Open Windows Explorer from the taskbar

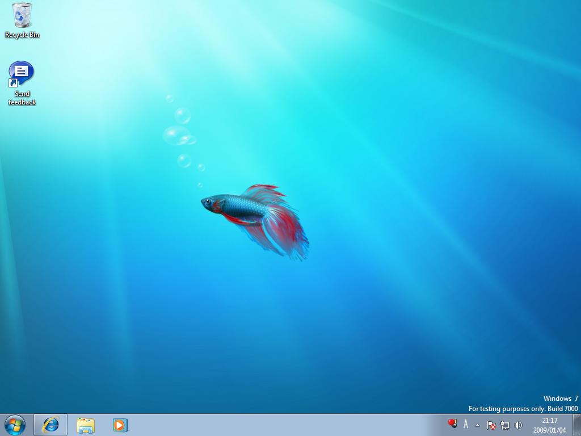click(x=86, y=425)
